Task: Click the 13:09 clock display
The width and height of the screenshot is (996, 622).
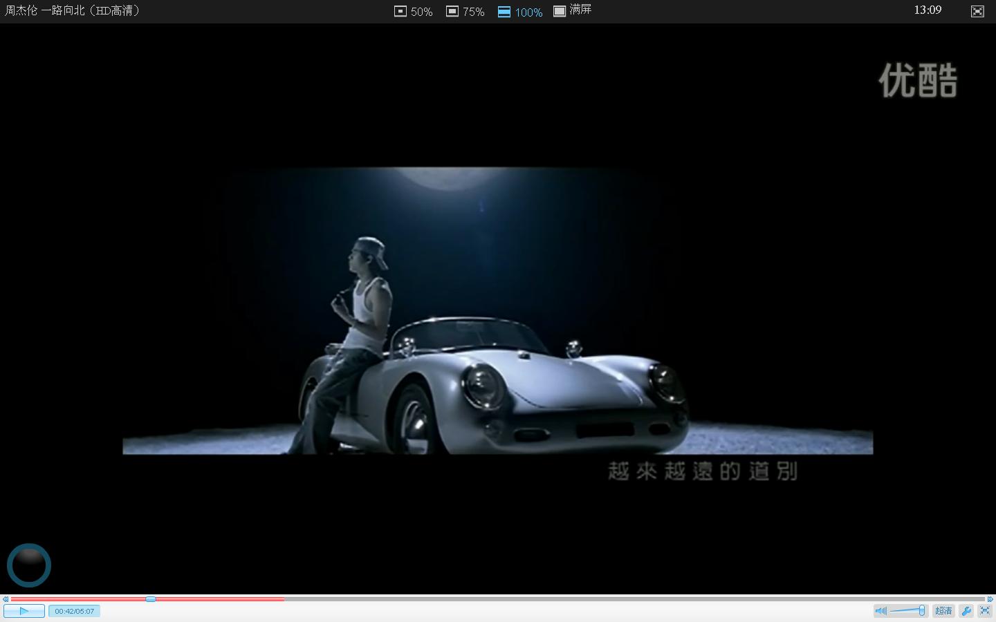Action: 928,10
